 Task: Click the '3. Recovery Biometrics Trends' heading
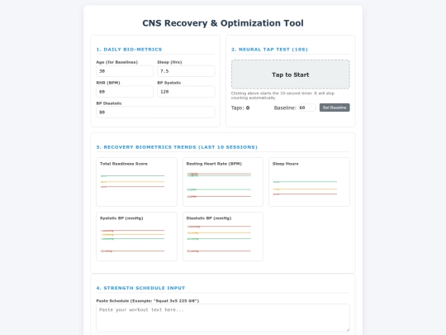177,147
